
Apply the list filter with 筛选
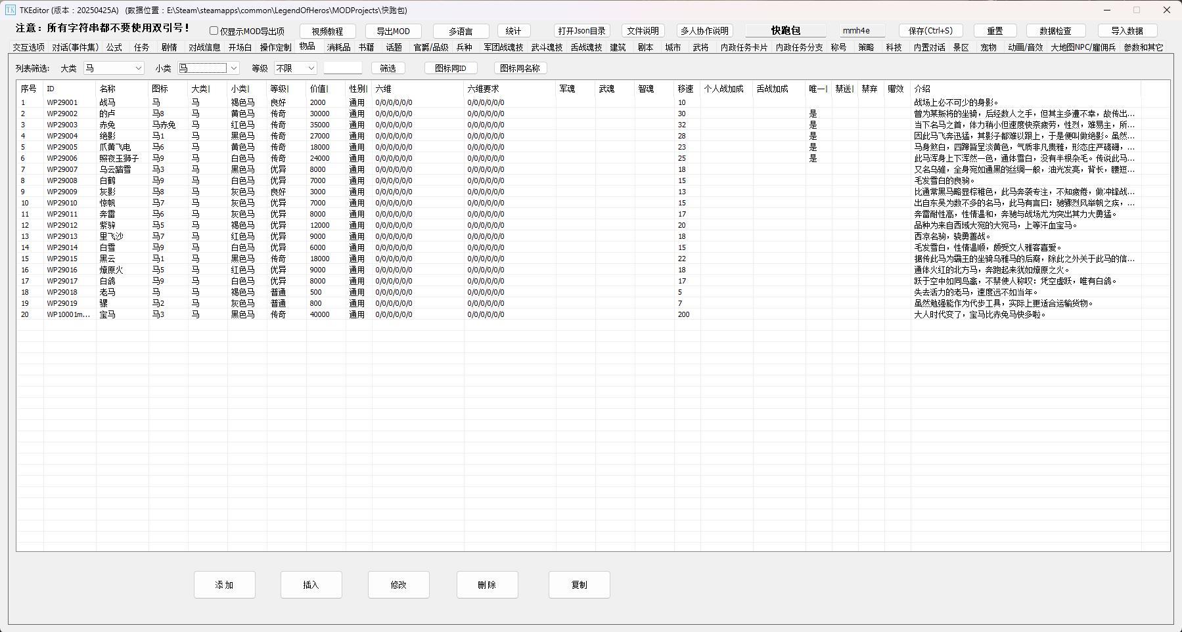click(x=388, y=68)
